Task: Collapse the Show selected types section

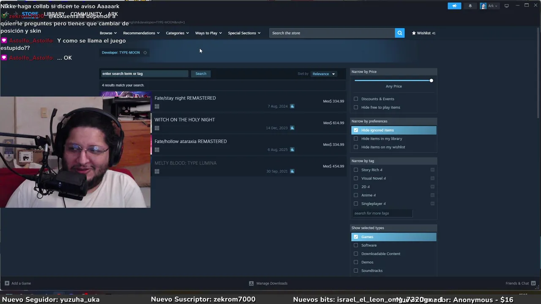Action: (393, 228)
